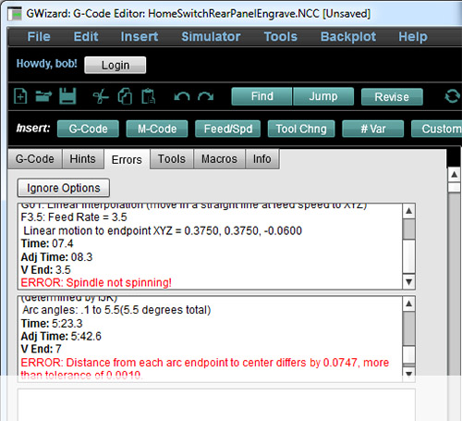The image size is (462, 421).
Task: Click the up arrow of the second error box scrollbar
Action: coord(409,304)
